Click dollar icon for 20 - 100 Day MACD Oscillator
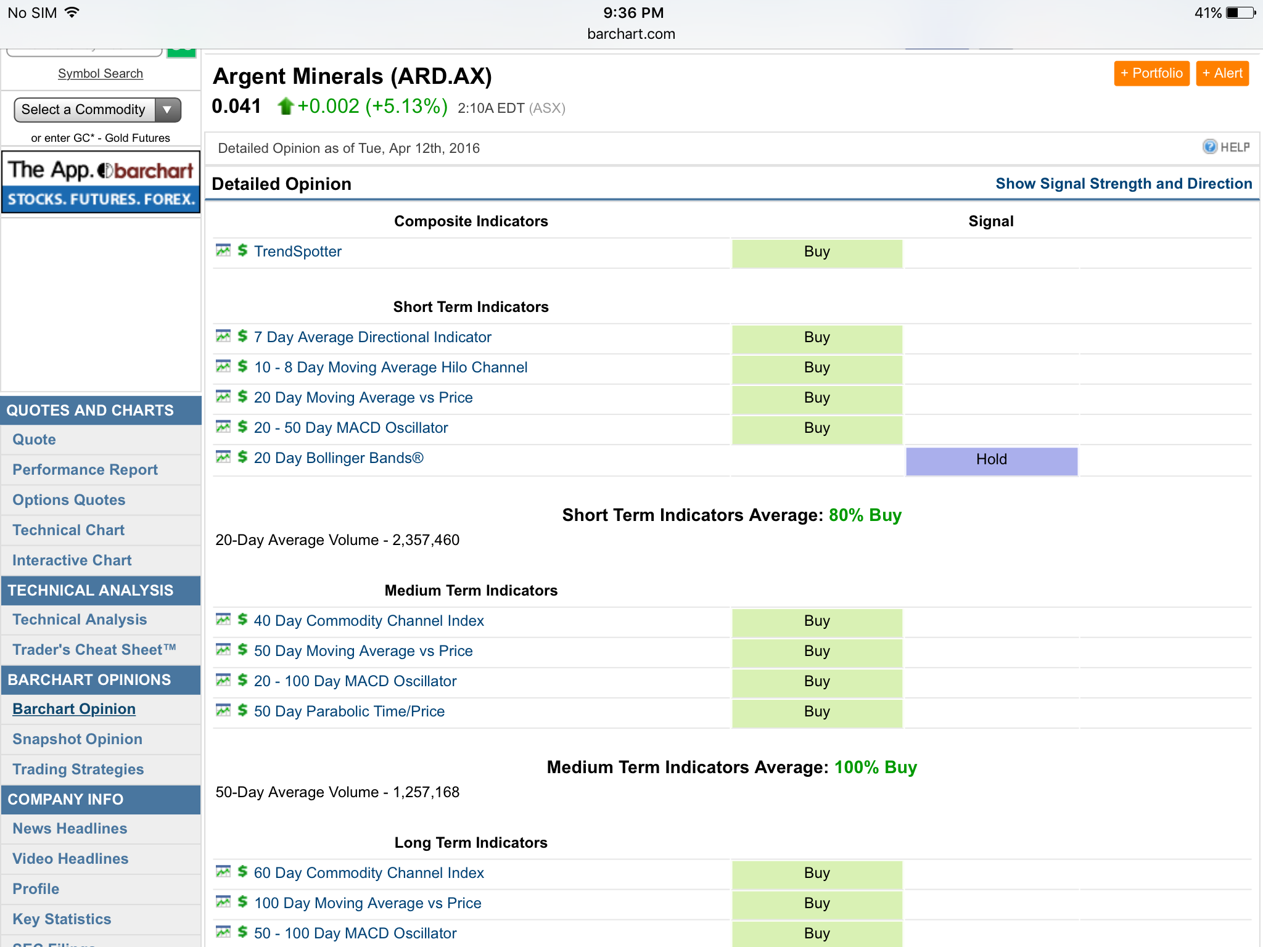Image resolution: width=1263 pixels, height=947 pixels. click(x=242, y=680)
